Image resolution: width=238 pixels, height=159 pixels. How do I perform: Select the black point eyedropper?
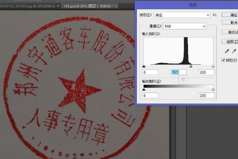pos(228,51)
